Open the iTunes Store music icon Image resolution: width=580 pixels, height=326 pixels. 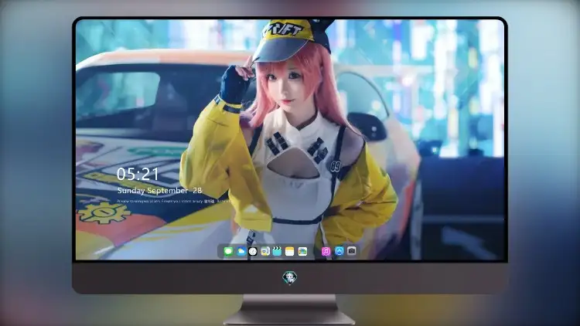click(326, 251)
